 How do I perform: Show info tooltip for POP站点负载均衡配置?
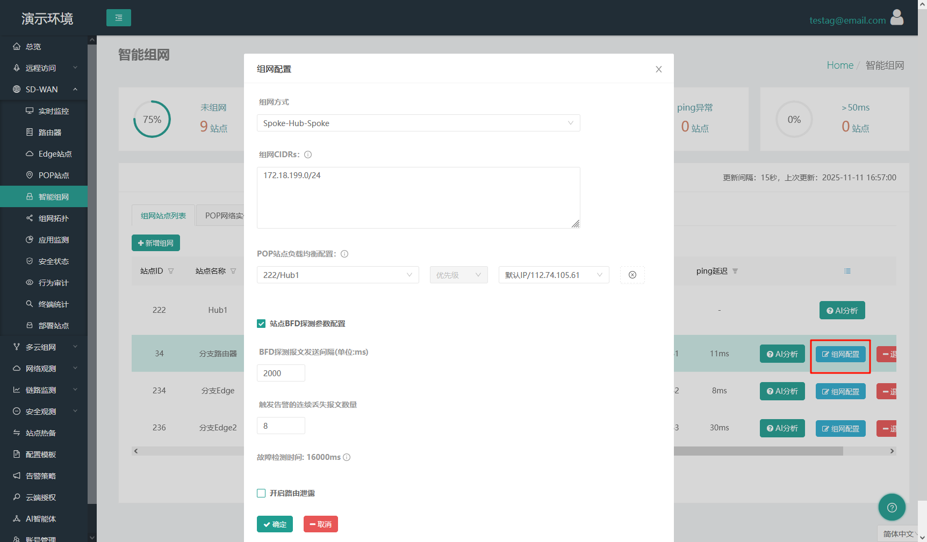point(344,254)
